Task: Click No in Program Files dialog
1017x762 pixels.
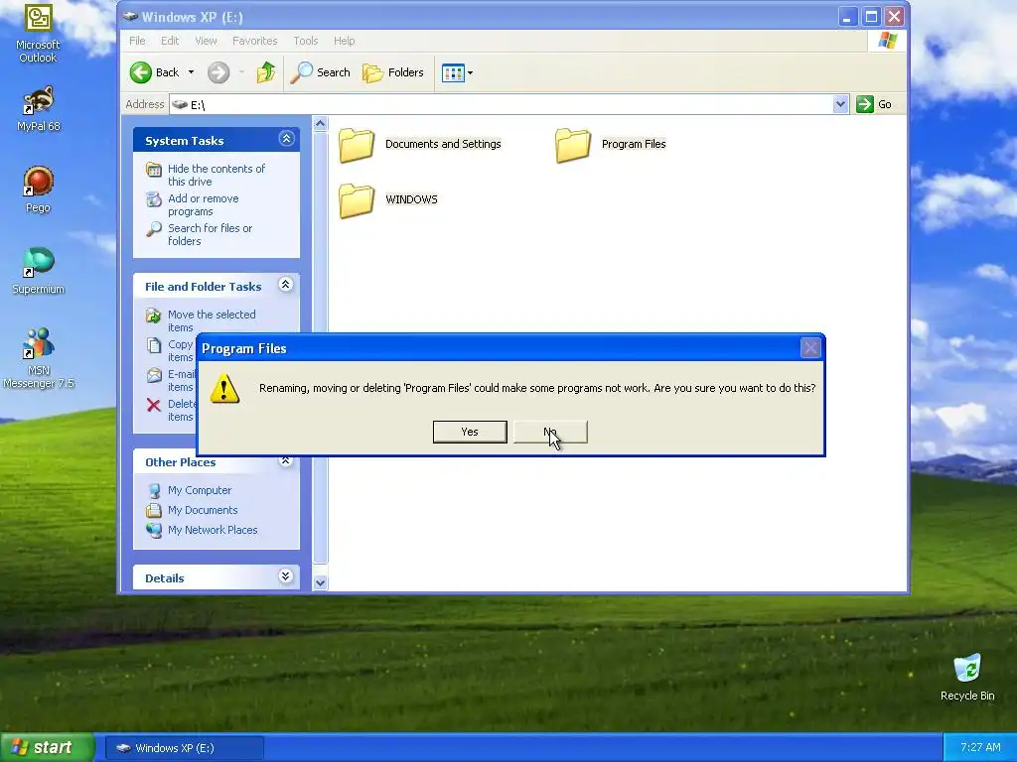Action: pos(550,433)
